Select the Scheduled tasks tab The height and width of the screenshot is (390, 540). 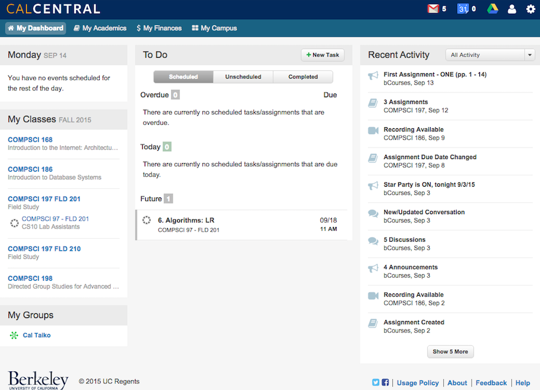183,77
